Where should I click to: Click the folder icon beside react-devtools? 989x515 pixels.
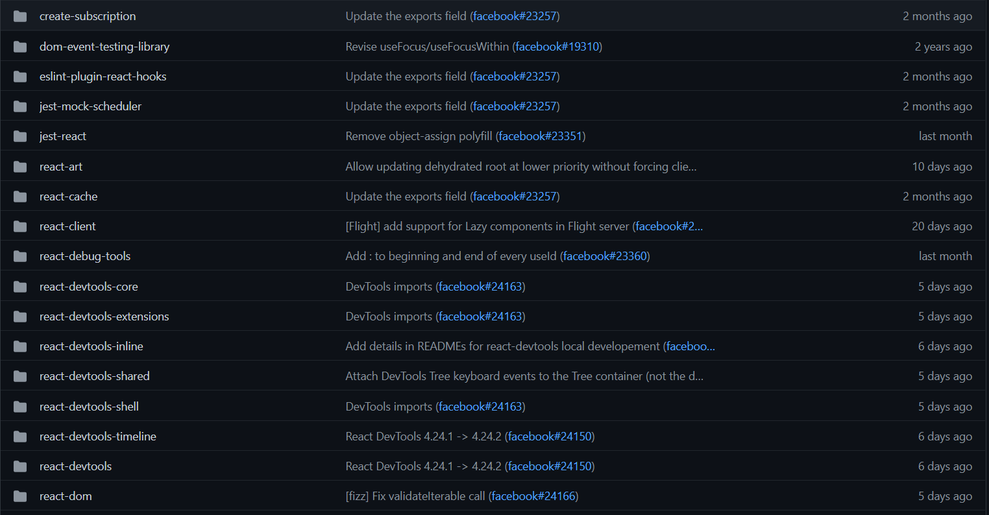pyautogui.click(x=20, y=466)
